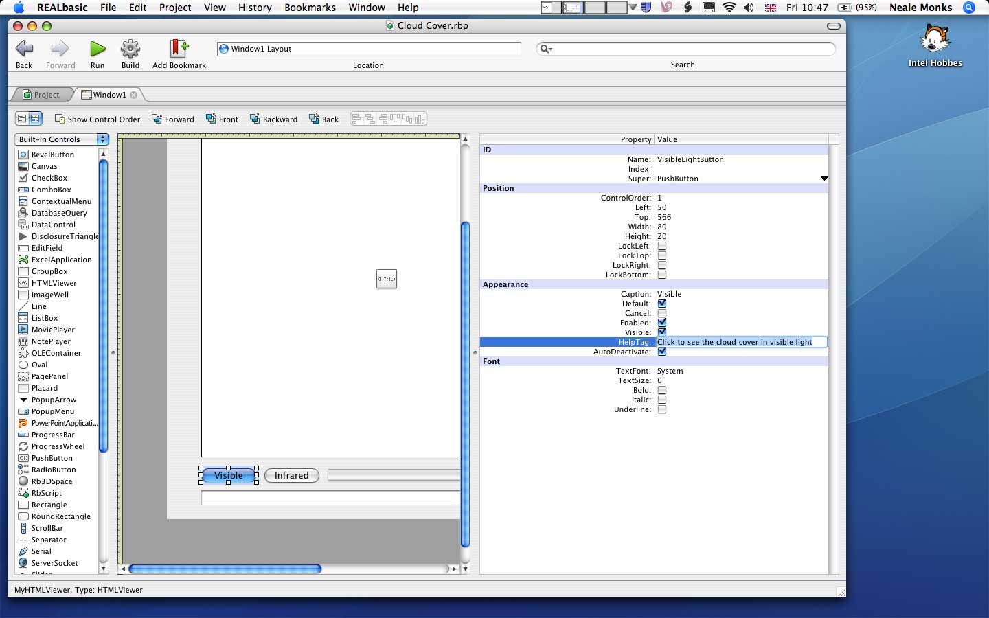989x618 pixels.
Task: Open the Super class dropdown arrow
Action: tap(824, 179)
